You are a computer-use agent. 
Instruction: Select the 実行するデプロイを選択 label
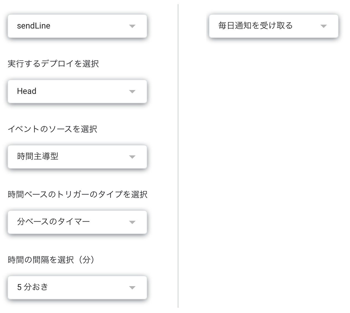54,64
